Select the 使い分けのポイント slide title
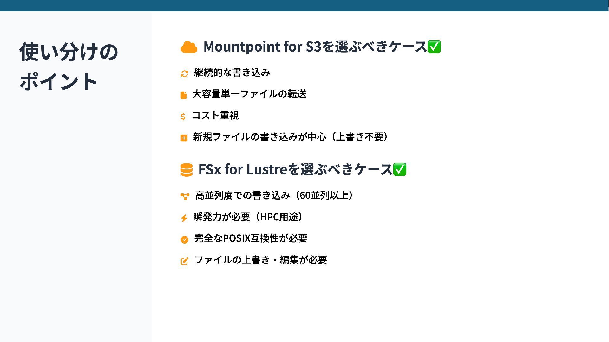 pos(69,66)
